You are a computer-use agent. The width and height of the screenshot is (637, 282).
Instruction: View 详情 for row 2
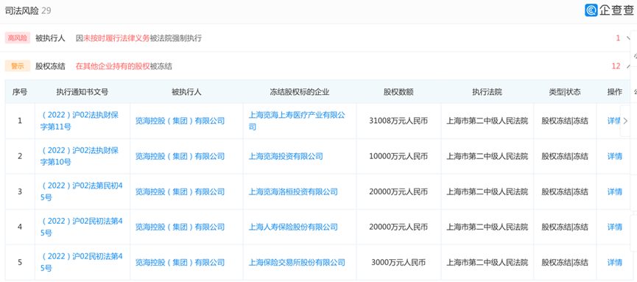click(615, 156)
